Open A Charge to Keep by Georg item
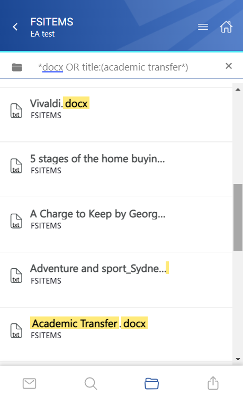Screen dimensions: 243x396 [116, 225]
